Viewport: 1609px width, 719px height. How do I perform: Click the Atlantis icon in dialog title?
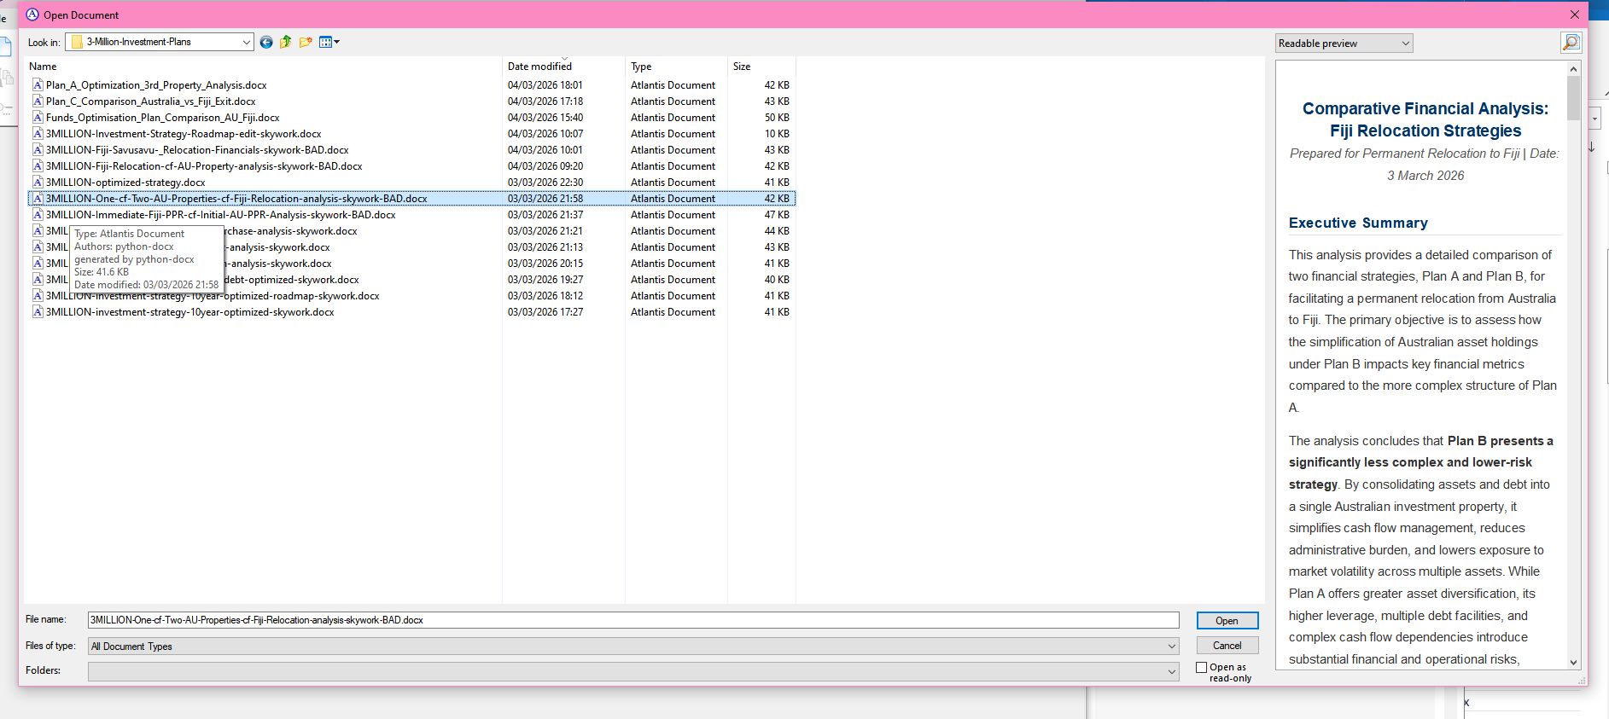[32, 14]
